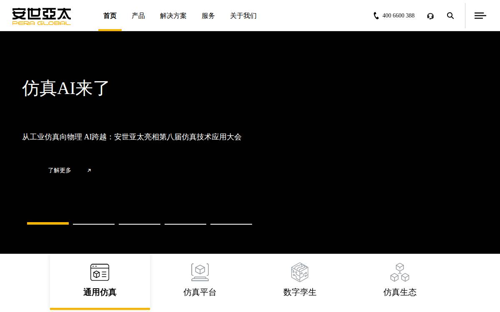Click the 数字孪生 circuit-cube icon
The image size is (500, 312).
pyautogui.click(x=300, y=272)
